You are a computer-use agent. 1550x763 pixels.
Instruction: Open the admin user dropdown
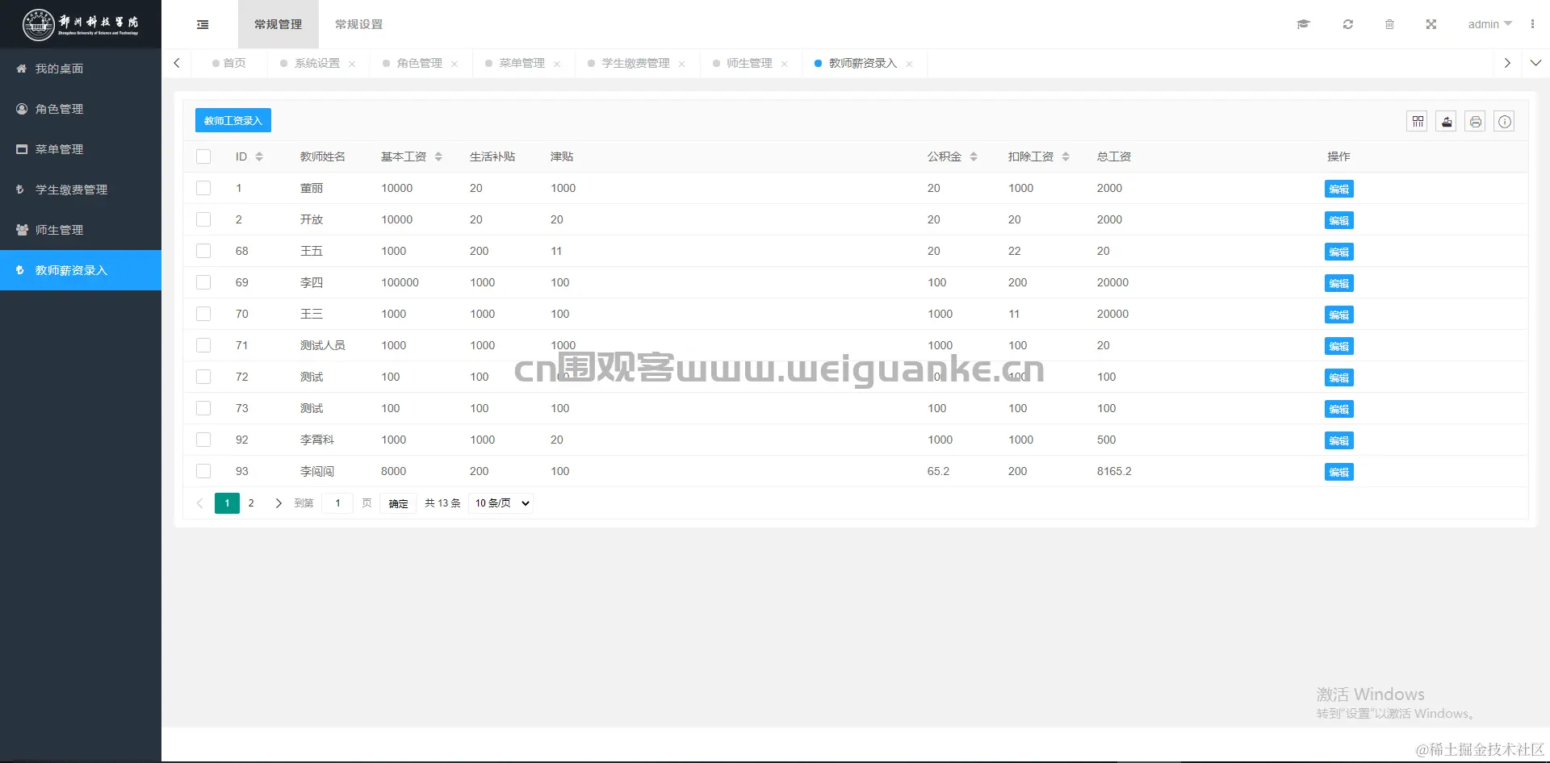pyautogui.click(x=1489, y=24)
